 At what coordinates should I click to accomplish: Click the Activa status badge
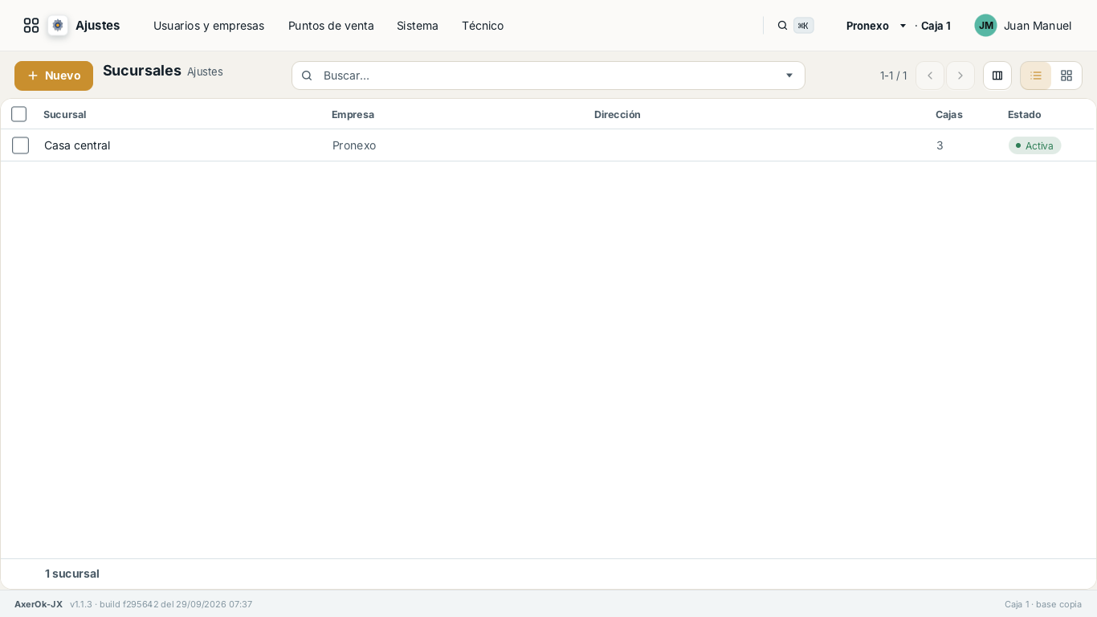(x=1034, y=145)
